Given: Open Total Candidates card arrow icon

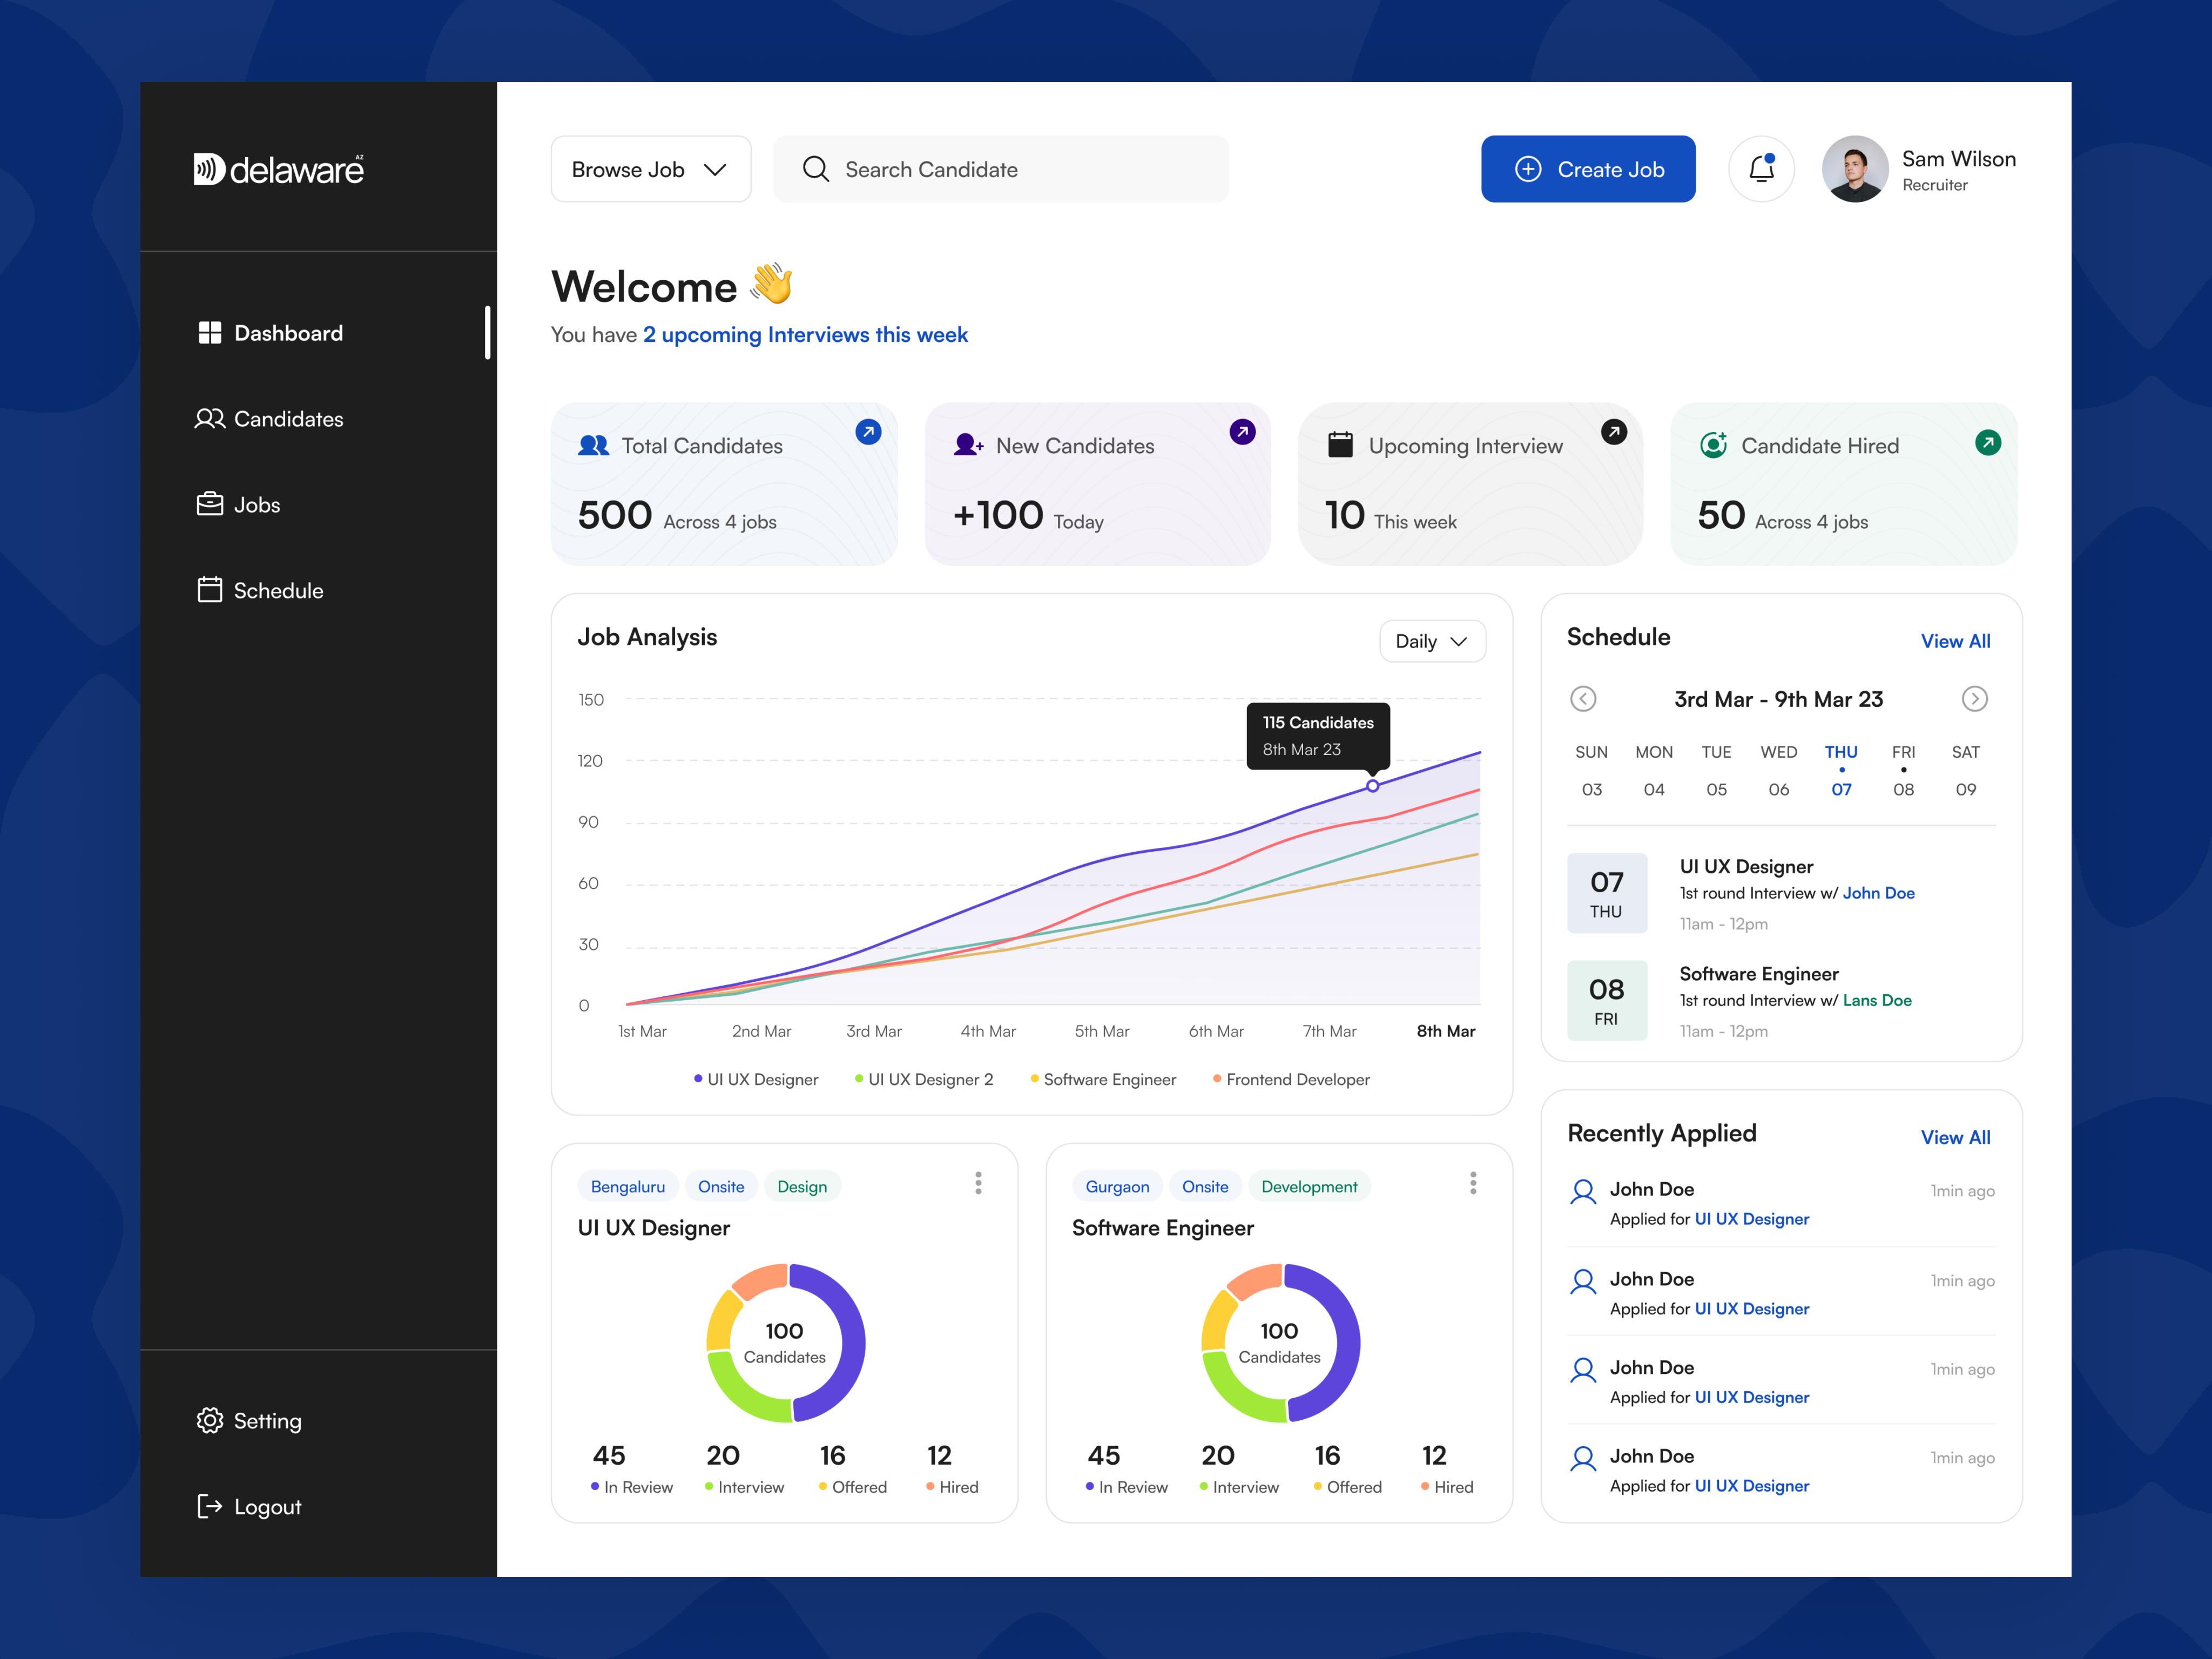Looking at the screenshot, I should (x=868, y=432).
